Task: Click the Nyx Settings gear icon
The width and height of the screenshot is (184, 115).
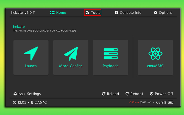Action: 15,94
